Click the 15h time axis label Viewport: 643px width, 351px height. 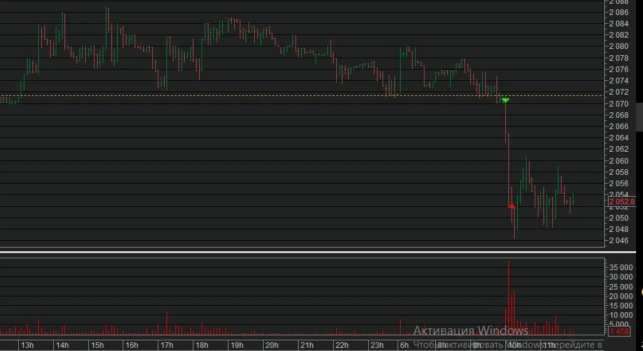(97, 345)
